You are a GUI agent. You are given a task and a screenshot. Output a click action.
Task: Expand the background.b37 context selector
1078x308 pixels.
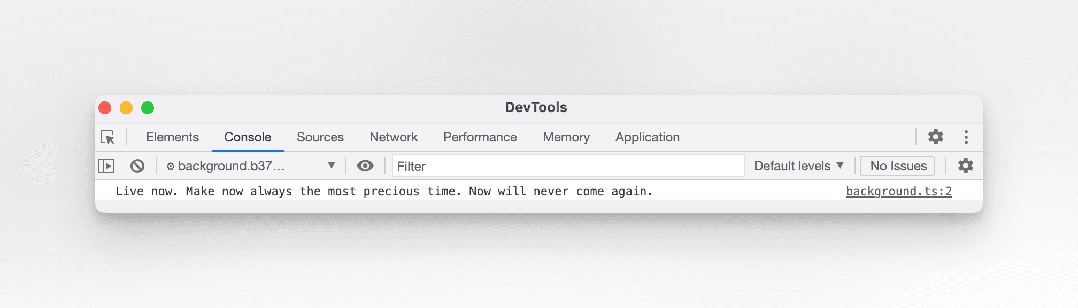click(250, 166)
